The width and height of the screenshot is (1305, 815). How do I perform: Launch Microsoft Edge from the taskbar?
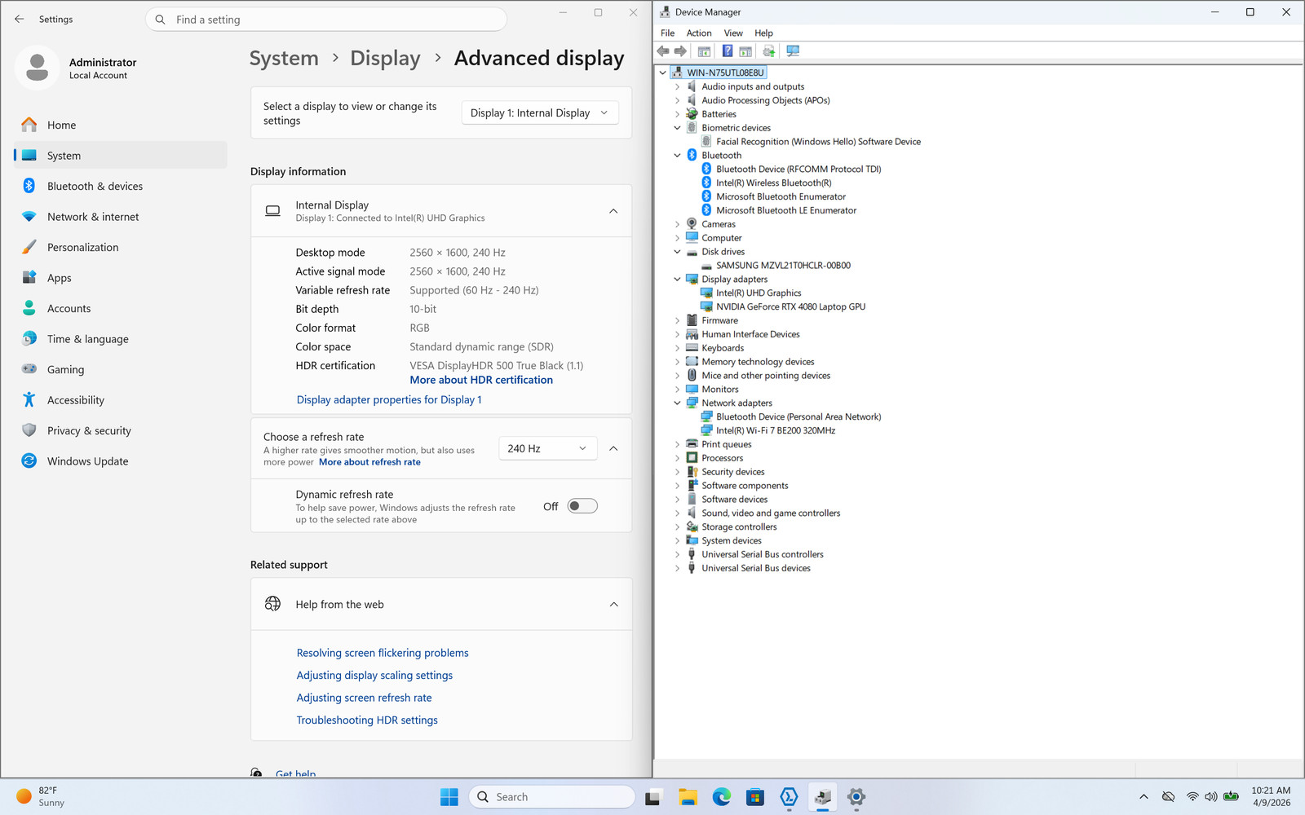(x=722, y=797)
